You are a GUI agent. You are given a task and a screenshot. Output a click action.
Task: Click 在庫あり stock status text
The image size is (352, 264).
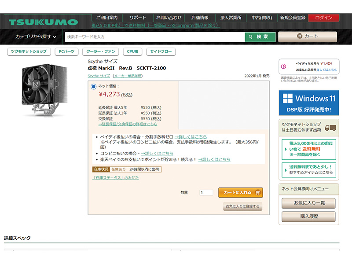118,169
